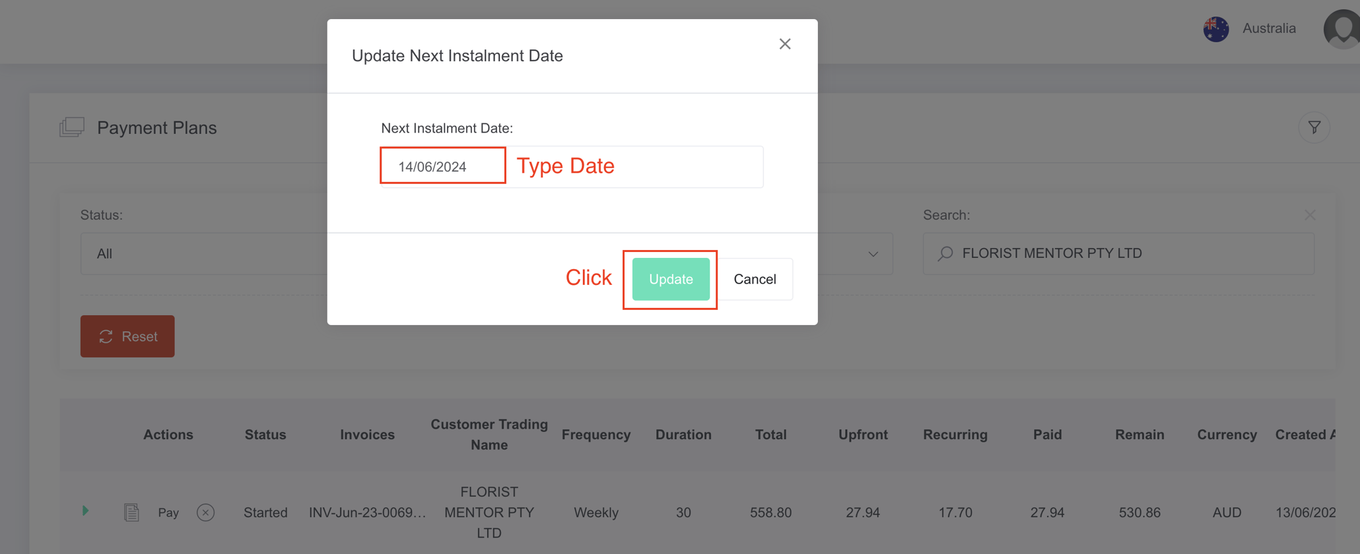Image resolution: width=1360 pixels, height=554 pixels.
Task: Clear the search with the X icon
Action: click(1310, 215)
